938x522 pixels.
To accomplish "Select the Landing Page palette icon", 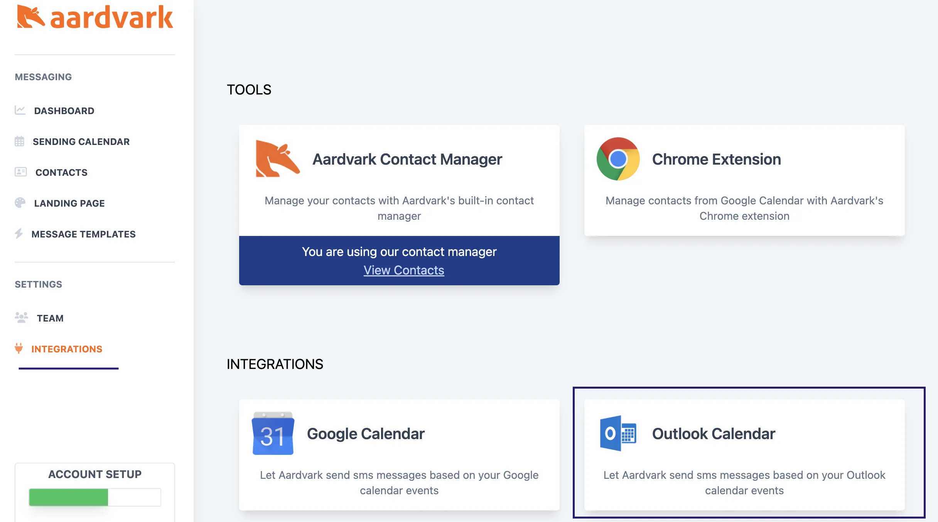I will tap(20, 203).
